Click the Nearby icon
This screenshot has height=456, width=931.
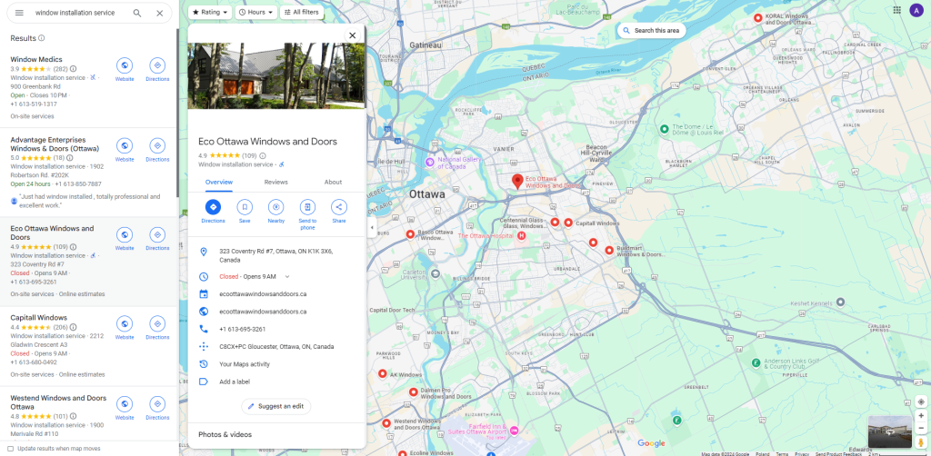[275, 207]
